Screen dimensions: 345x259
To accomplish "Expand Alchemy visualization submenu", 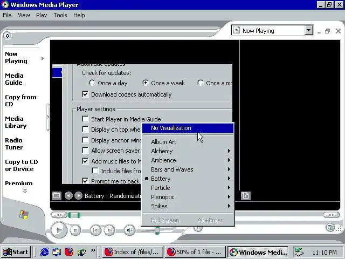I will [188, 151].
